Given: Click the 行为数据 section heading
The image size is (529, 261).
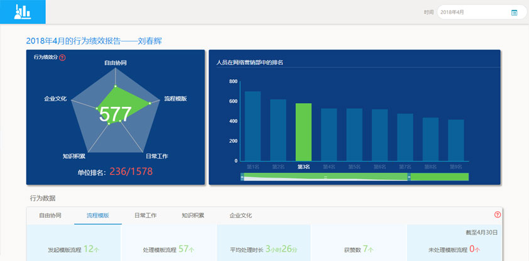Looking at the screenshot, I should [x=43, y=198].
